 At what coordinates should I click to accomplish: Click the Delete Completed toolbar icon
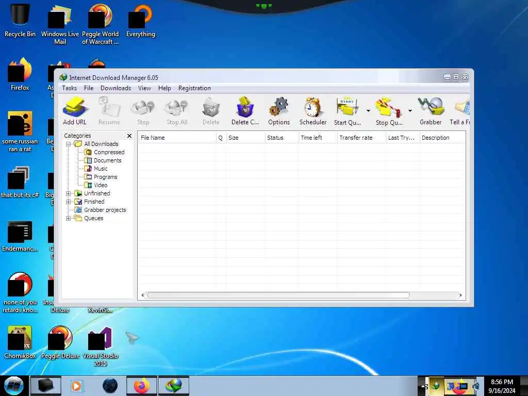(245, 111)
